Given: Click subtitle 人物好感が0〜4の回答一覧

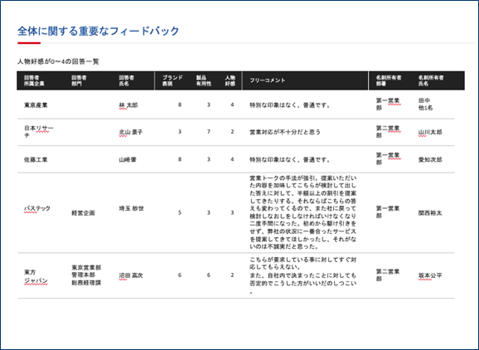Looking at the screenshot, I should pyautogui.click(x=58, y=61).
